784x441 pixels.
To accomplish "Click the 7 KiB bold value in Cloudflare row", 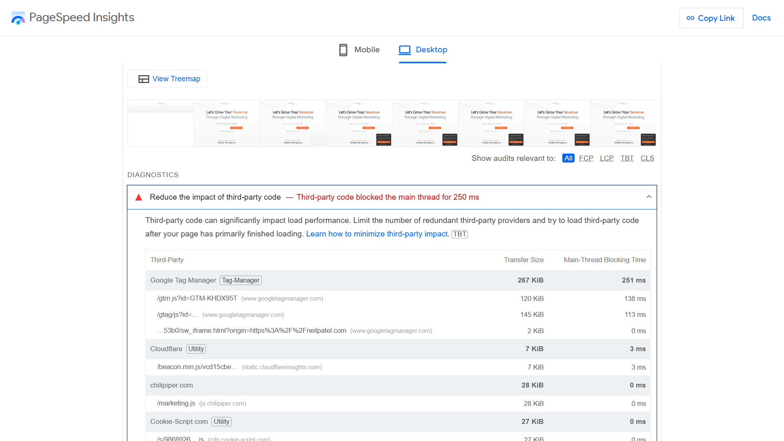I will (535, 349).
